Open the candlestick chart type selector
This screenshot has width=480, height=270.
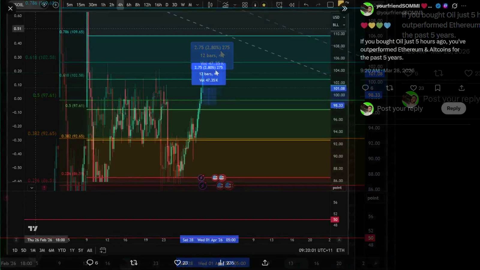(x=210, y=5)
